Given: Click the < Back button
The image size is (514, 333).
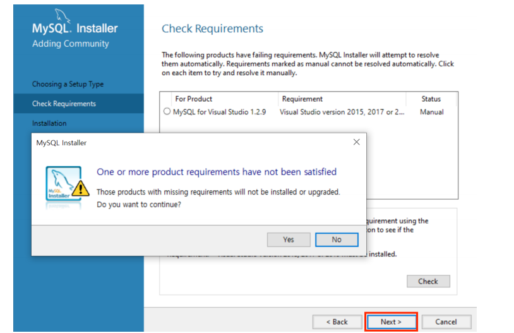Looking at the screenshot, I should click(337, 322).
